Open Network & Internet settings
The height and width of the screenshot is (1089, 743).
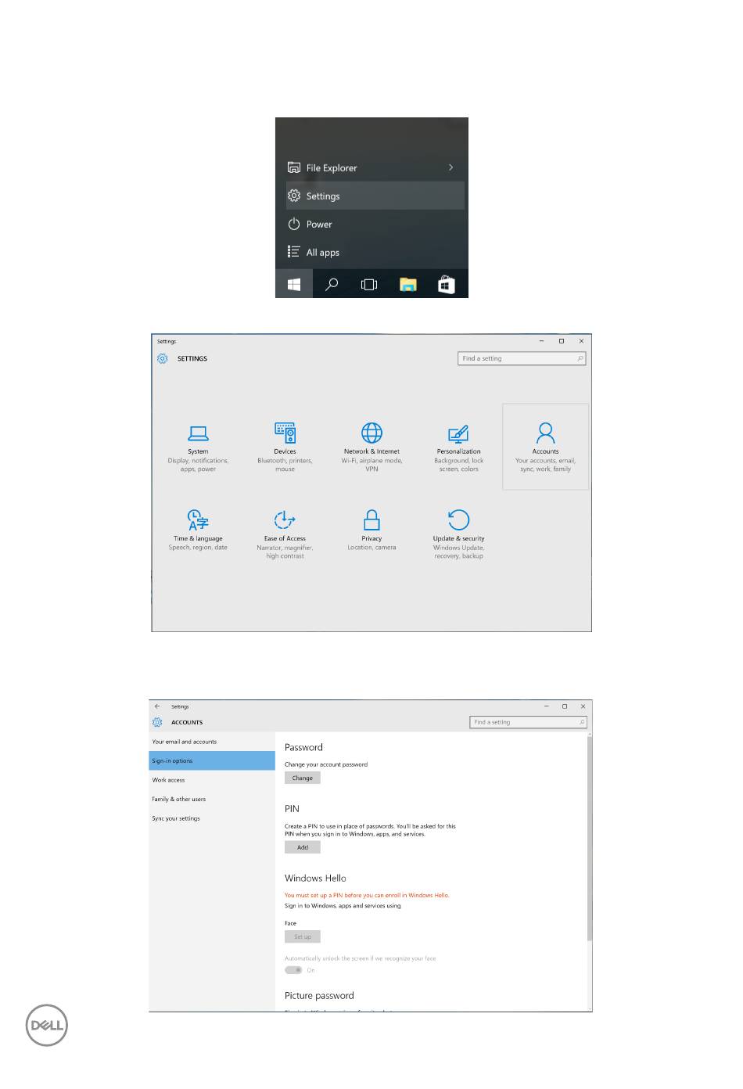[371, 447]
